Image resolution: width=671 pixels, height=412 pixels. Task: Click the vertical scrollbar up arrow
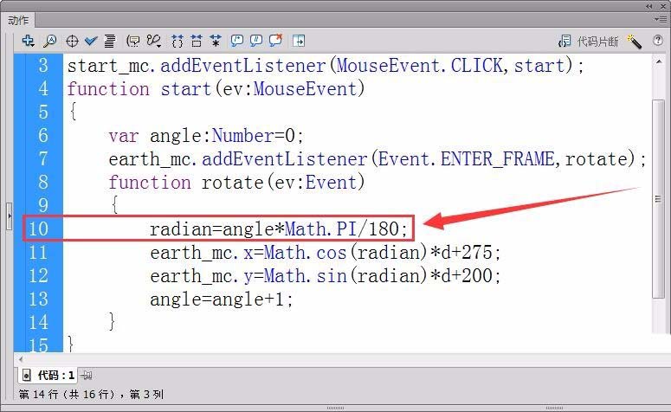click(659, 62)
